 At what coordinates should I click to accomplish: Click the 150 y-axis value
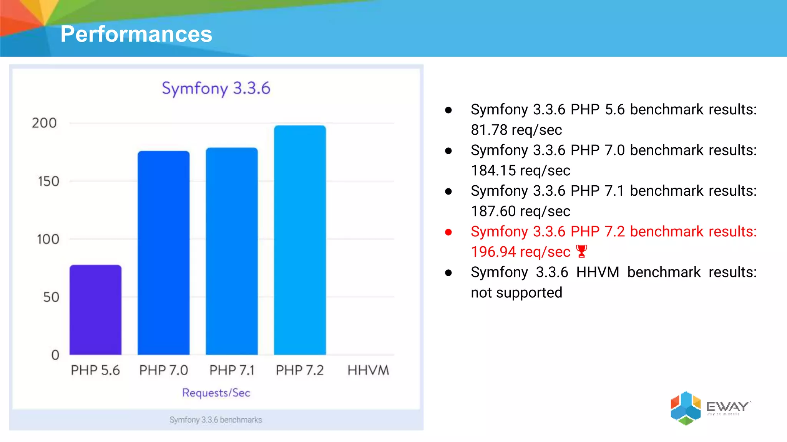(48, 181)
